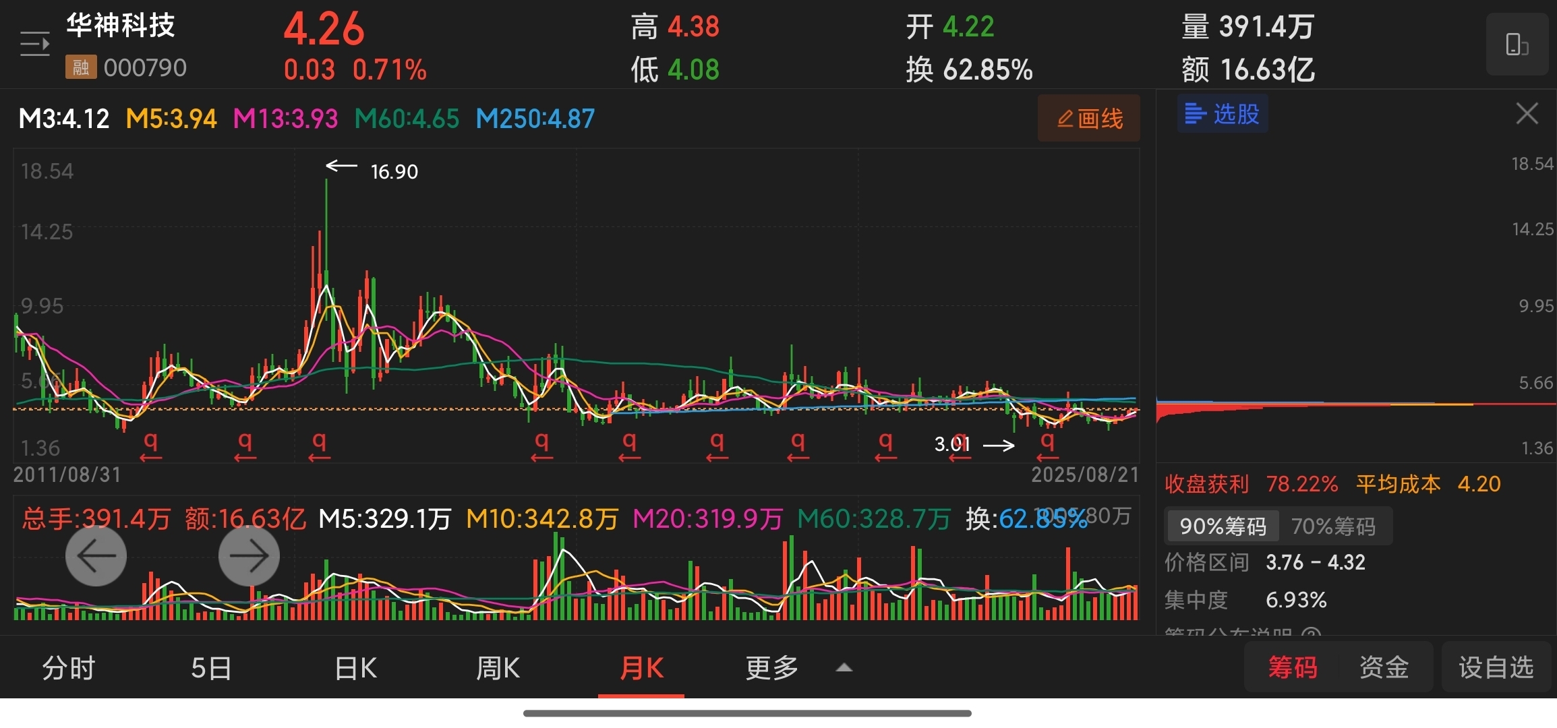Screen dimensions: 1557x728
Task: Tap the M20:319.9万 volume average
Action: coord(707,518)
